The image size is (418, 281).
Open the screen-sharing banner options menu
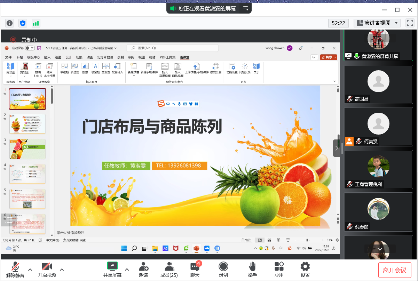pyautogui.click(x=245, y=8)
